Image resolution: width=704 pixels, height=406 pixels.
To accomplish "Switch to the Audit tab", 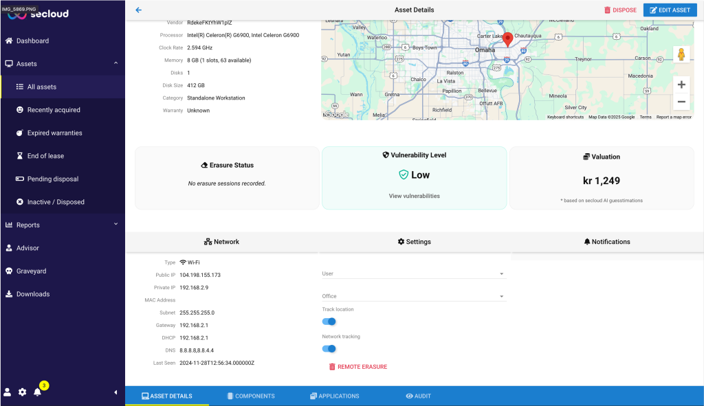I will tap(418, 396).
